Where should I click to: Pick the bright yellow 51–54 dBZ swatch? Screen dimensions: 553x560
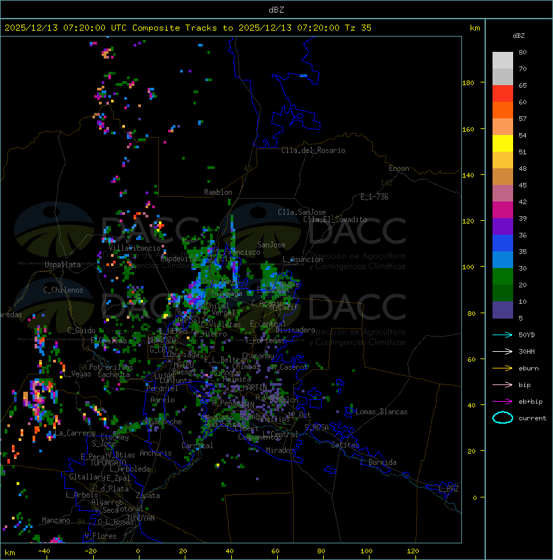[502, 144]
